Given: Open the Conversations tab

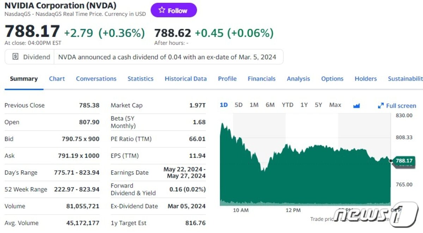Looking at the screenshot, I should (x=96, y=79).
